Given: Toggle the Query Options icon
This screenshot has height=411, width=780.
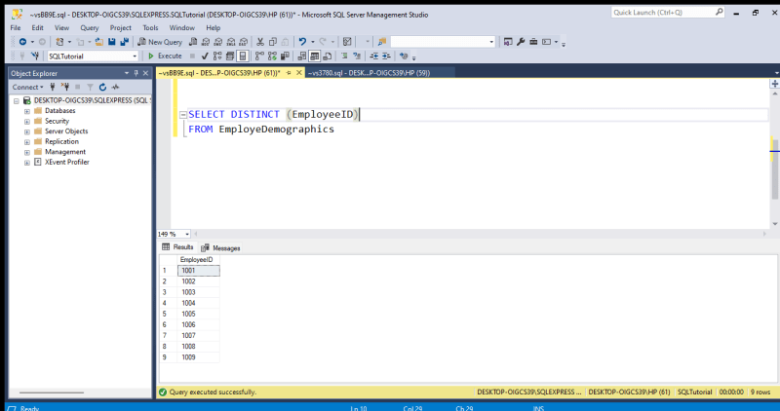Looking at the screenshot, I should click(230, 56).
